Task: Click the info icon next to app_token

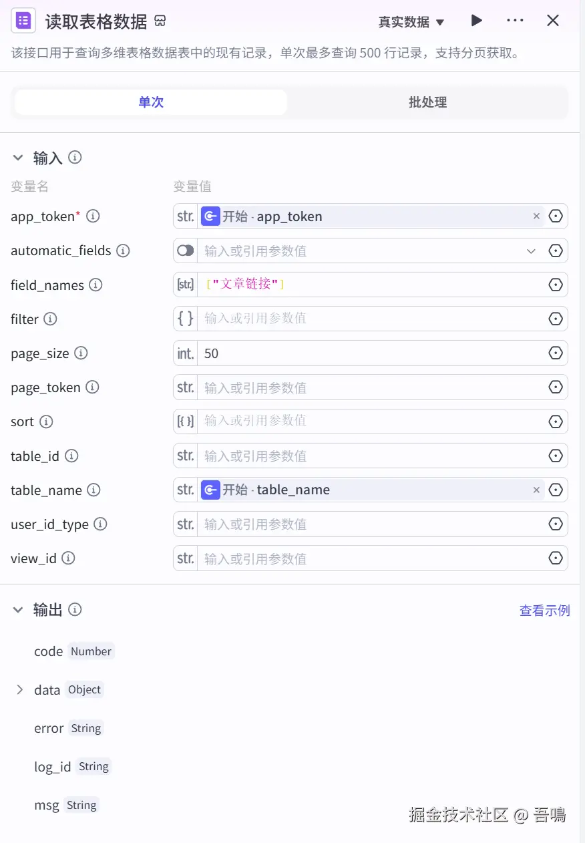Action: tap(93, 216)
